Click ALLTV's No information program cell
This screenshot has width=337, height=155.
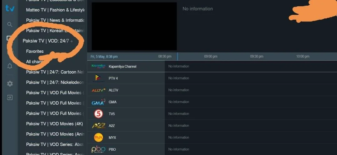coord(251,90)
